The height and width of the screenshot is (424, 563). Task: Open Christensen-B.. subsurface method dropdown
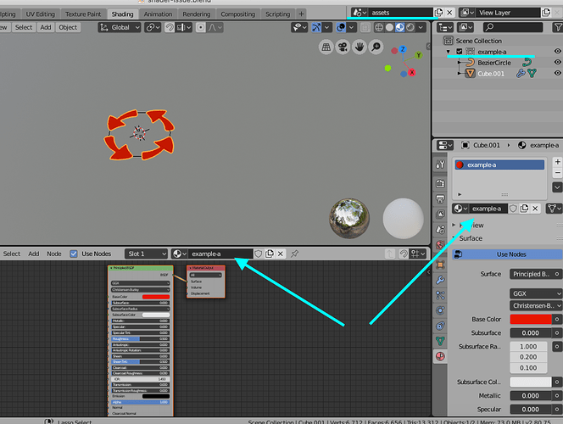[535, 306]
